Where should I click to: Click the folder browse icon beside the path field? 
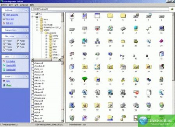[x=172, y=9]
